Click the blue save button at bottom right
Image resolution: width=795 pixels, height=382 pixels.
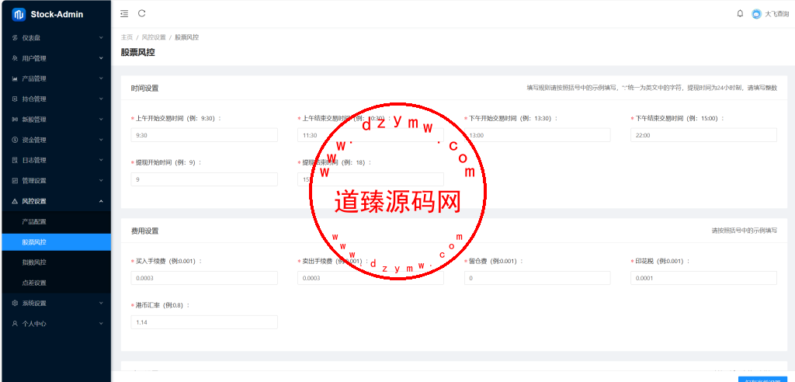(762, 380)
